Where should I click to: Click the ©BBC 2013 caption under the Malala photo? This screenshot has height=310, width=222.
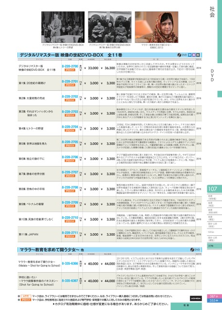156,48
